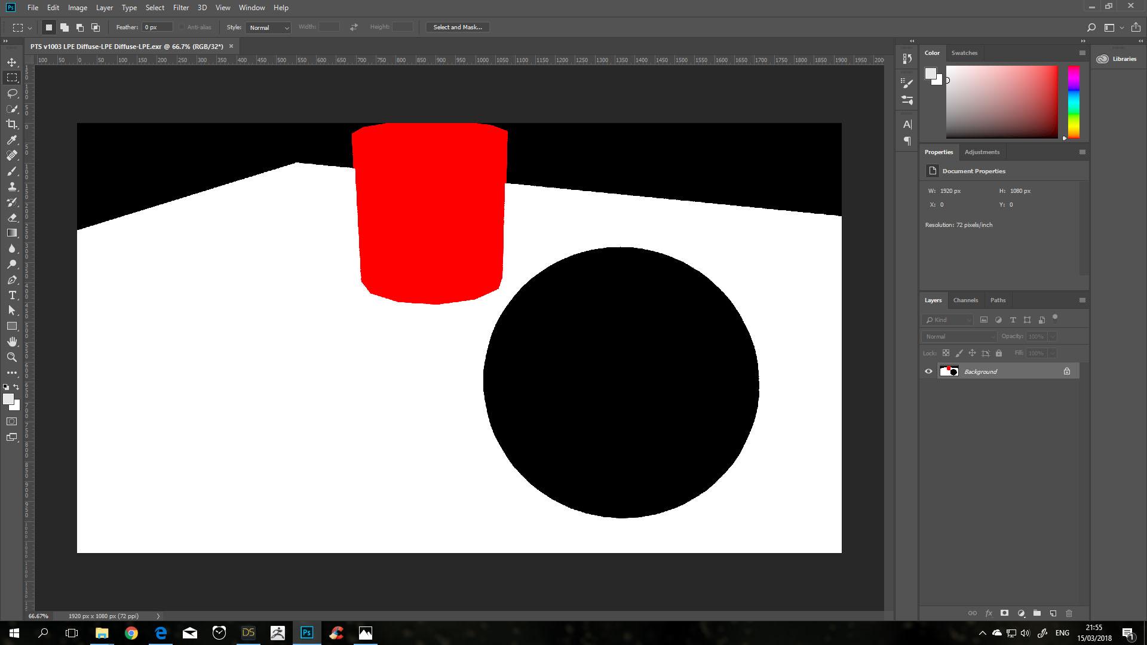Screen dimensions: 1147x645
Task: Open the Style dropdown
Action: tap(268, 27)
